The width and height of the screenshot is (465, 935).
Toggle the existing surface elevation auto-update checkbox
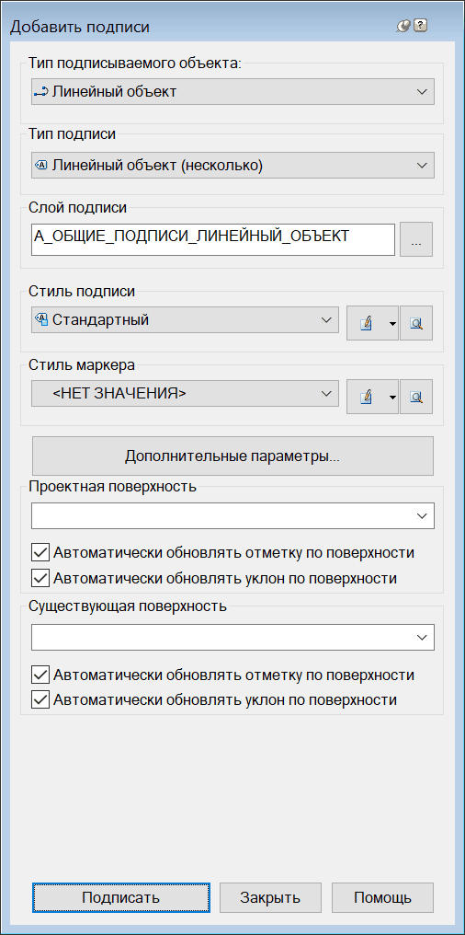(x=40, y=675)
